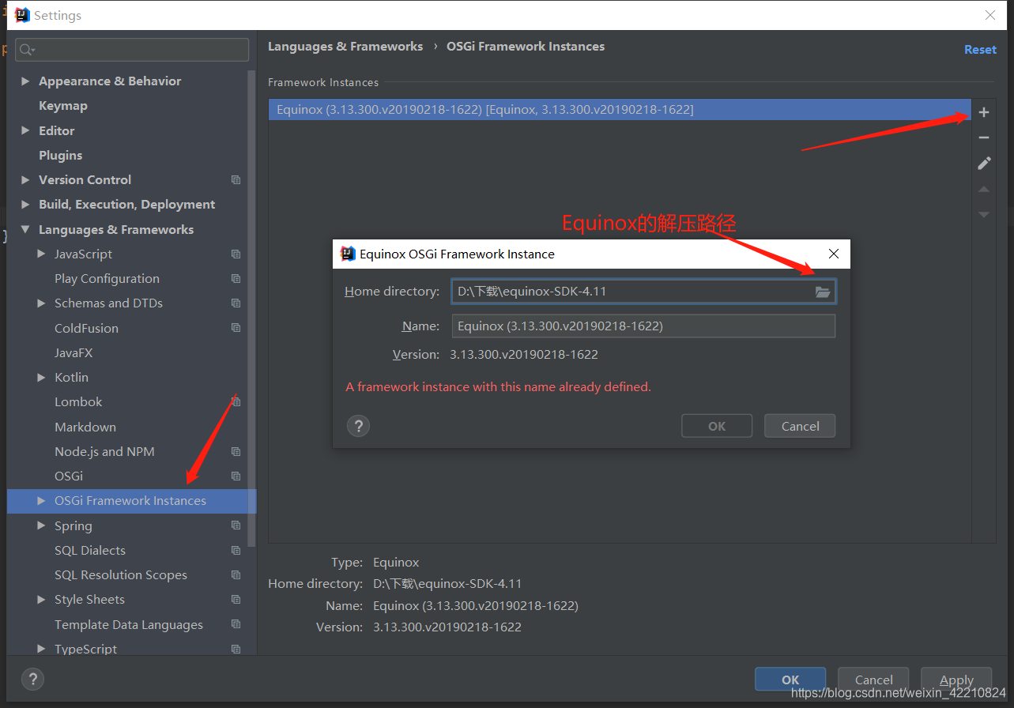Expand the Editor section

[x=25, y=130]
